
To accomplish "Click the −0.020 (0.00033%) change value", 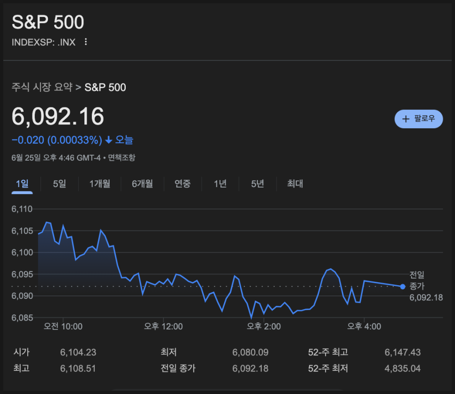I will 57,140.
